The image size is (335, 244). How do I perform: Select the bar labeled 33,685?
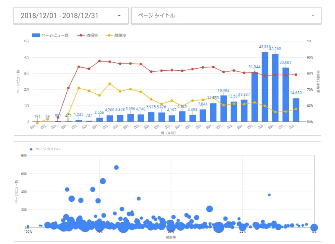286,95
